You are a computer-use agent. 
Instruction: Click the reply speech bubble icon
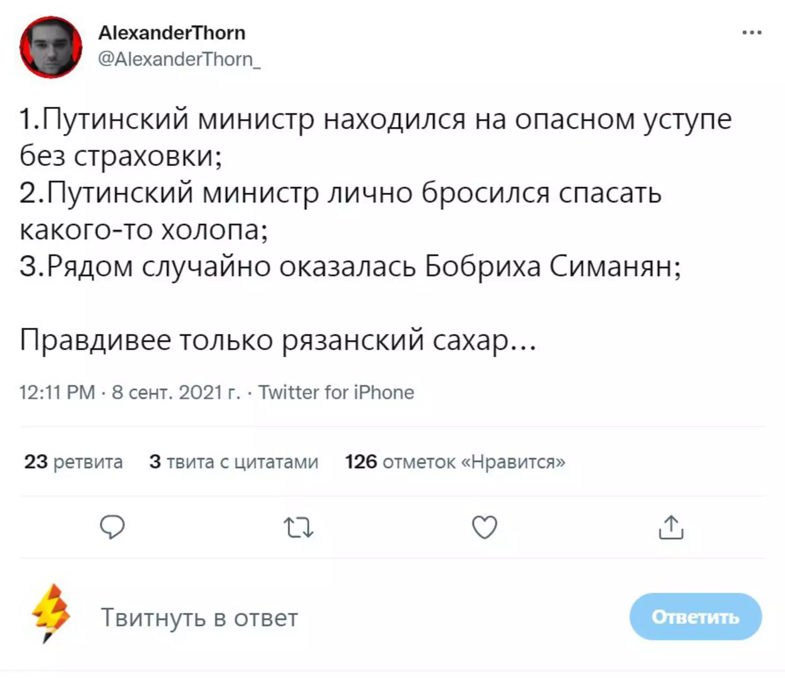tap(112, 527)
